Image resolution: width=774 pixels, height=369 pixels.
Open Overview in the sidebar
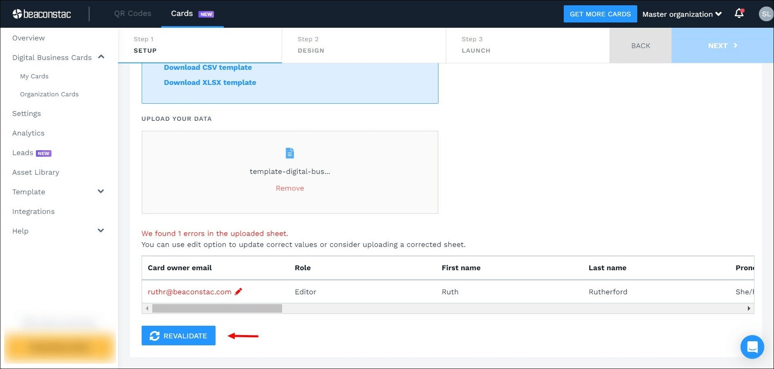29,38
